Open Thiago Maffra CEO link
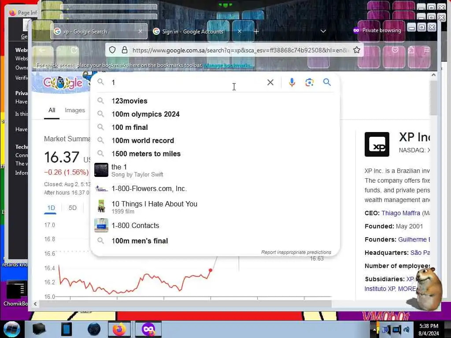 (401, 213)
